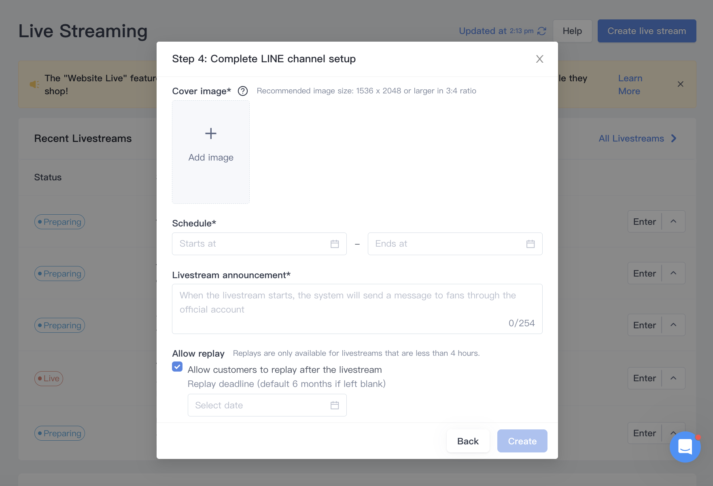Click the plus icon to add cover image
The width and height of the screenshot is (713, 486).
point(211,133)
